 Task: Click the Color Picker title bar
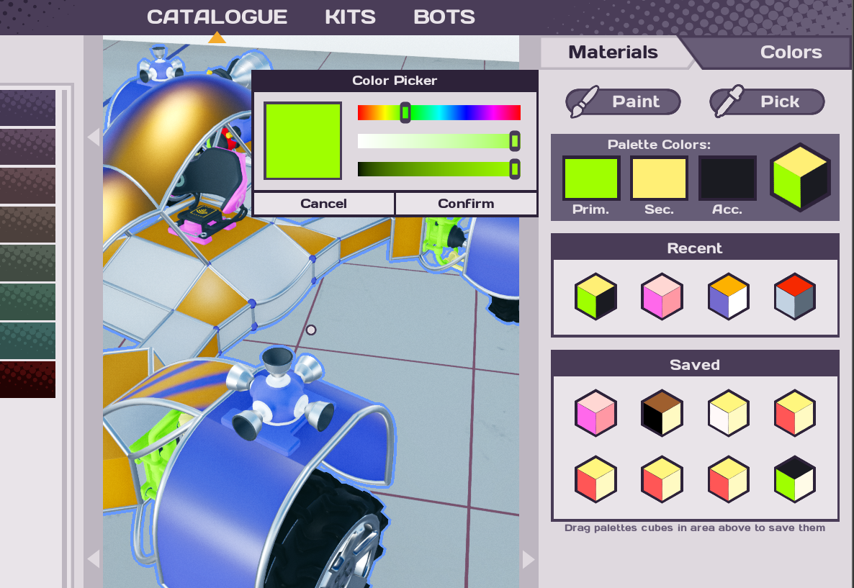click(x=395, y=81)
